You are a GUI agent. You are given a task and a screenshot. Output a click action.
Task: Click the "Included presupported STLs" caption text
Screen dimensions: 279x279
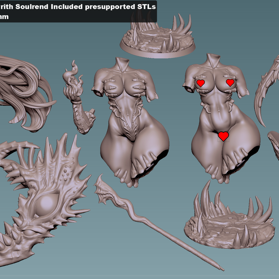tap(103, 7)
